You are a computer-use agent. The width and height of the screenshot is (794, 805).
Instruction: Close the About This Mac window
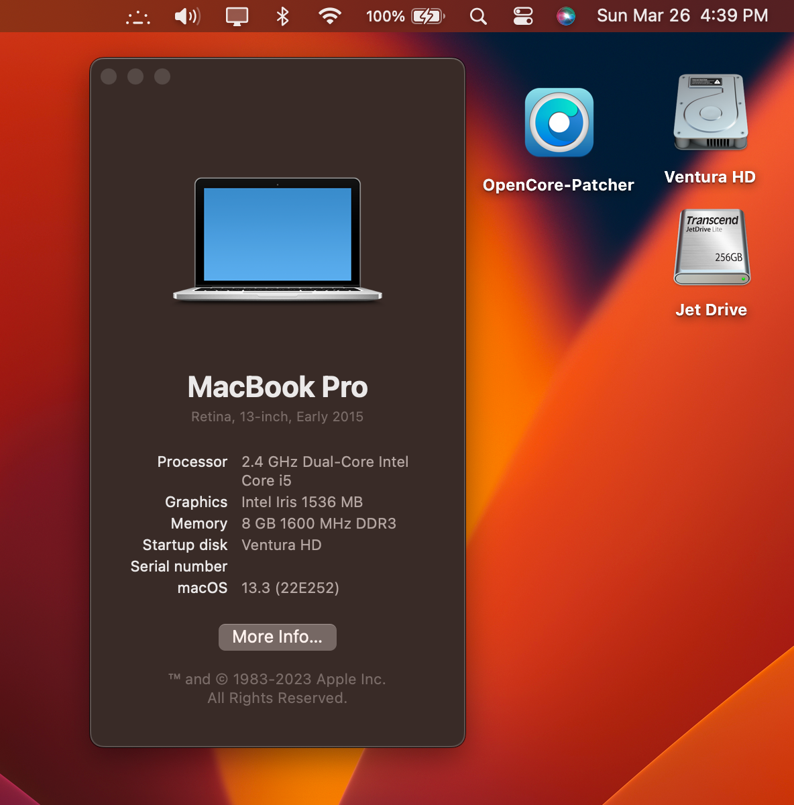coord(109,76)
